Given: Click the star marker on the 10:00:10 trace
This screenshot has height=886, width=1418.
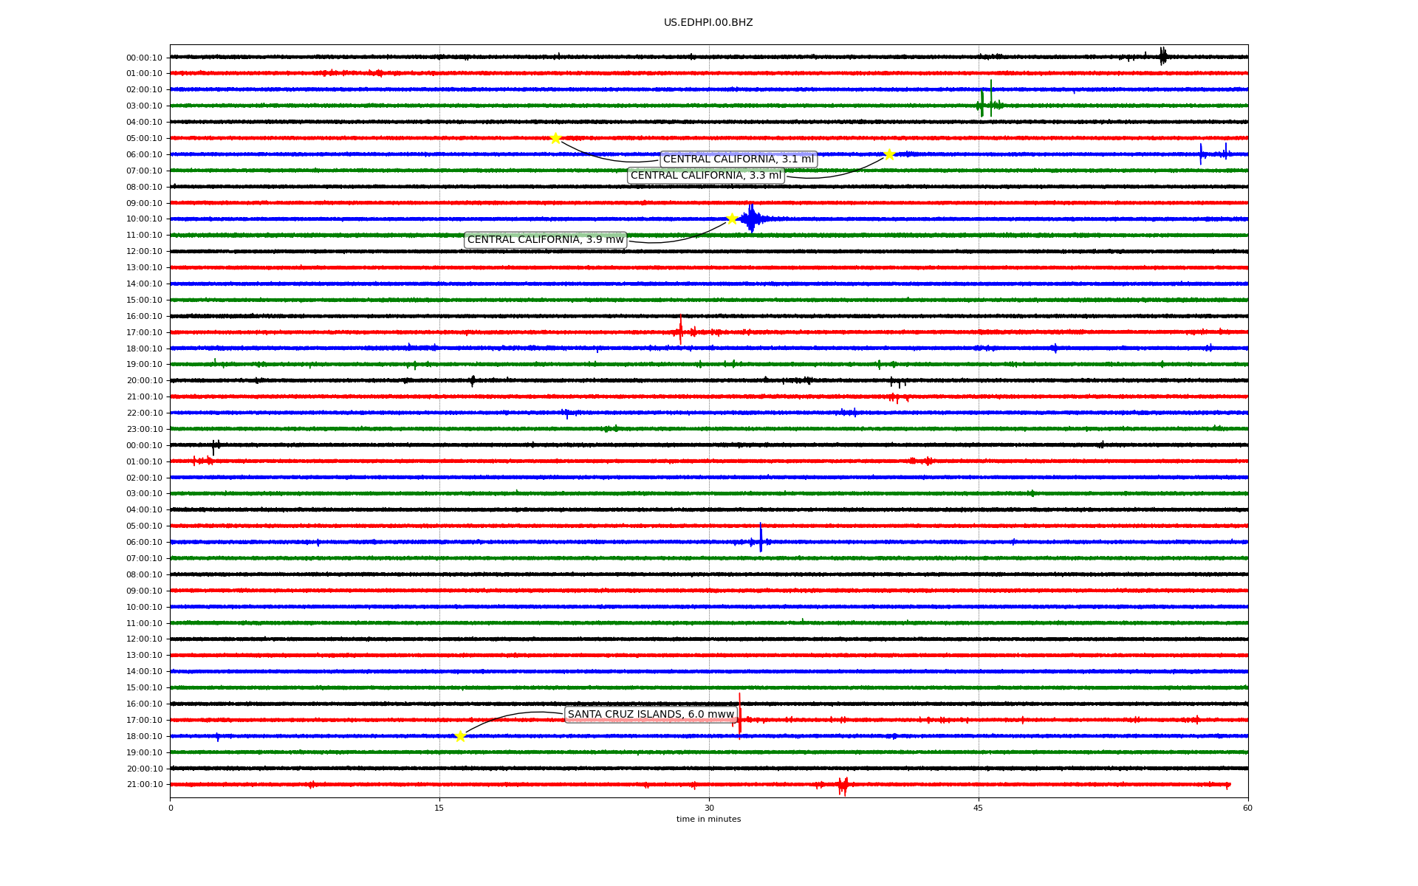Looking at the screenshot, I should click(731, 219).
